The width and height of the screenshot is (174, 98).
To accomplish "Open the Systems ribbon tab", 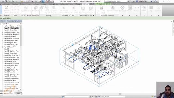I will [x=23, y=4].
